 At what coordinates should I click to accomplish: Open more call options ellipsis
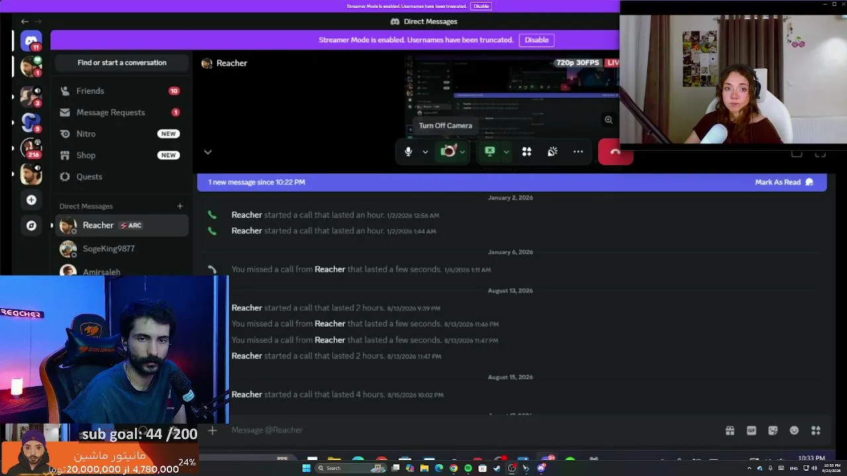point(578,151)
